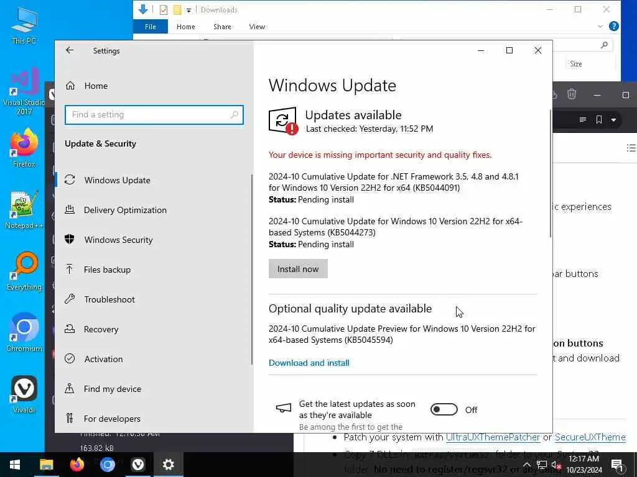This screenshot has height=477, width=637.
Task: Open the notification center icon
Action: [616, 465]
